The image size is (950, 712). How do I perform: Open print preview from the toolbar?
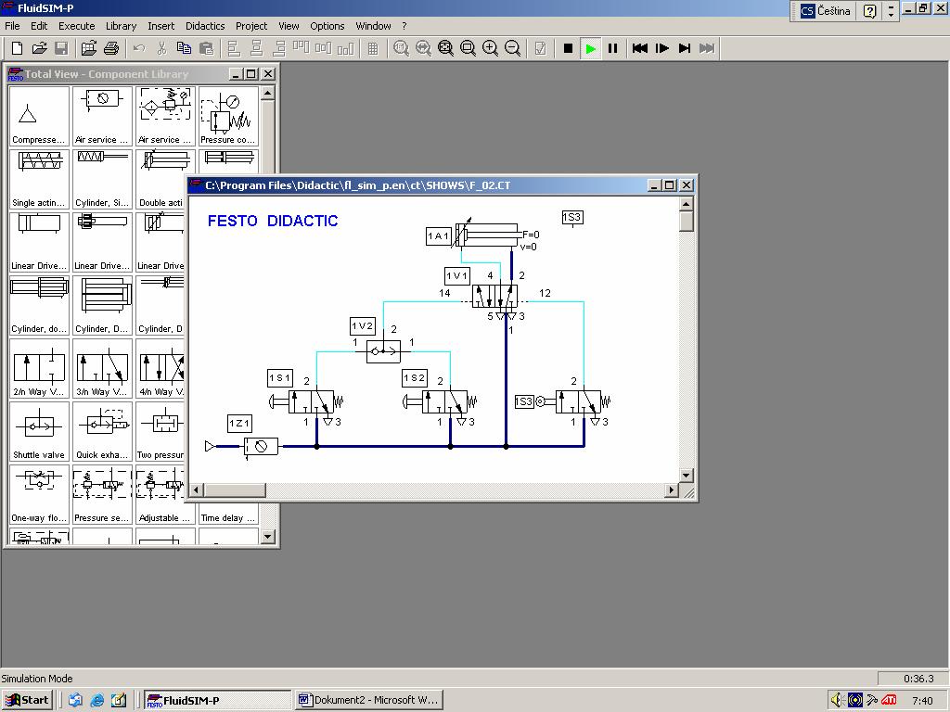click(x=89, y=48)
